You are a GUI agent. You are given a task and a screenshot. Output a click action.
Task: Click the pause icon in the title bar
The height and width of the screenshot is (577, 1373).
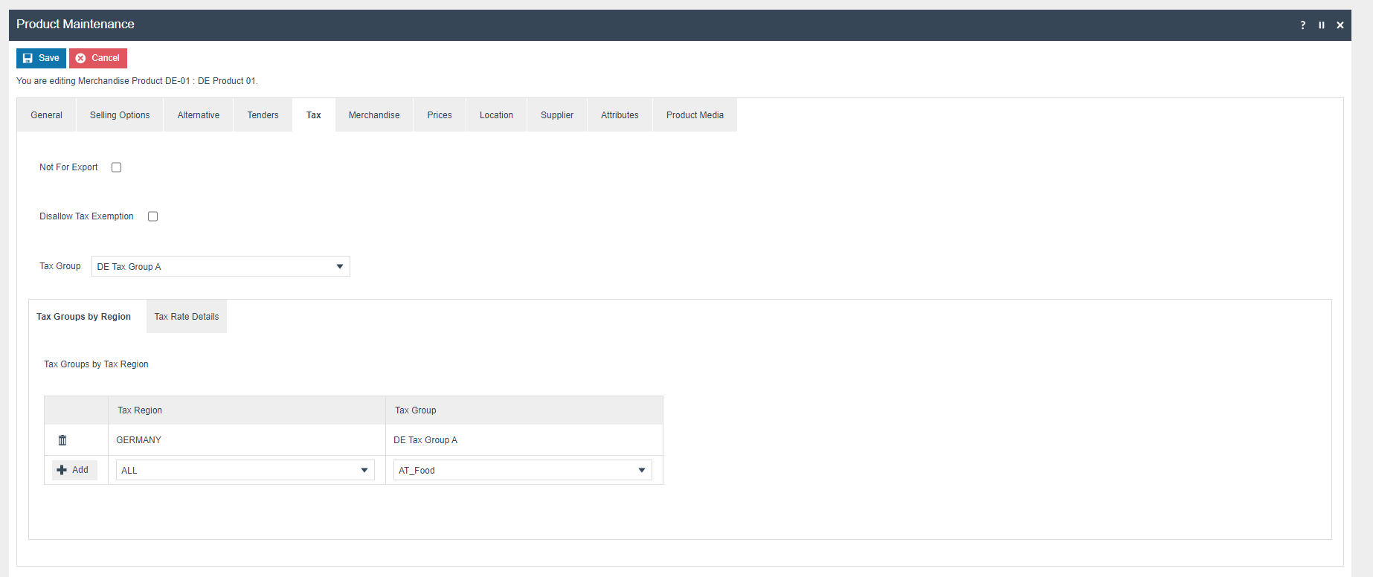(1322, 25)
